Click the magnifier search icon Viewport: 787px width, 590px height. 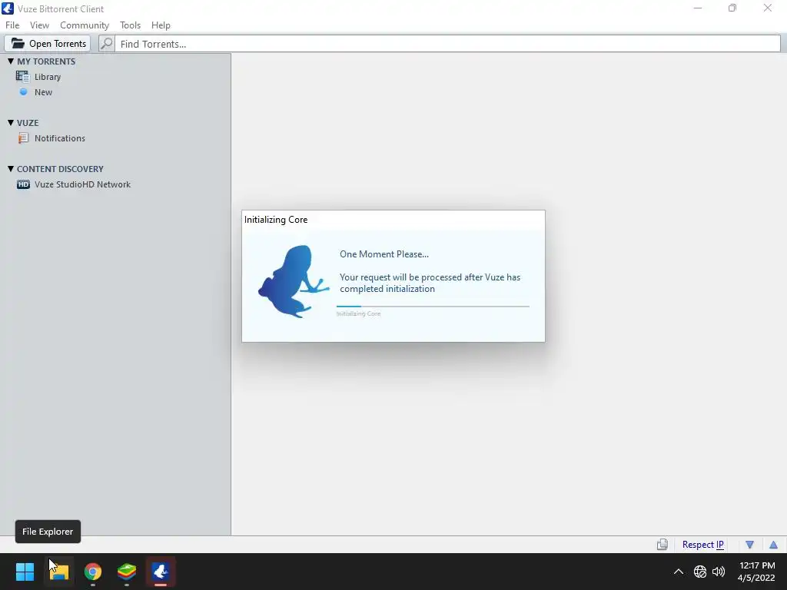[106, 44]
